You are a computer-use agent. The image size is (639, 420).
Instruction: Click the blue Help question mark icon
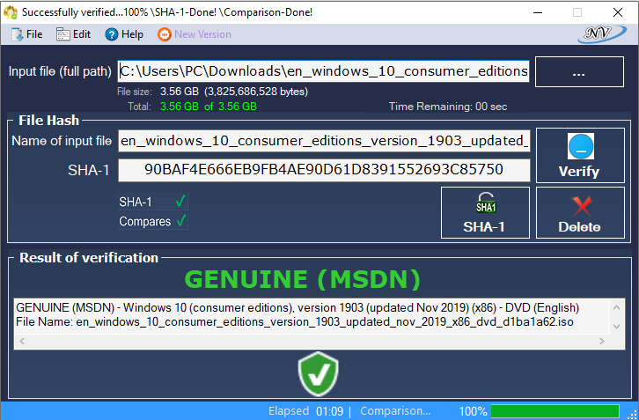point(111,34)
